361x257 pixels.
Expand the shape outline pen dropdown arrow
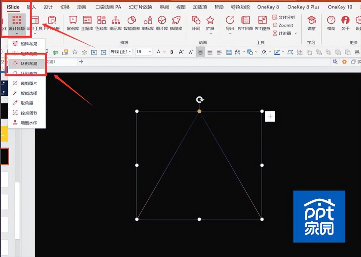click(283, 52)
